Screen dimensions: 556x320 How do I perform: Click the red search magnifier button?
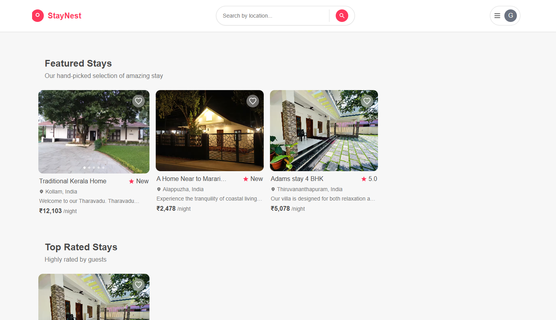[x=342, y=16]
